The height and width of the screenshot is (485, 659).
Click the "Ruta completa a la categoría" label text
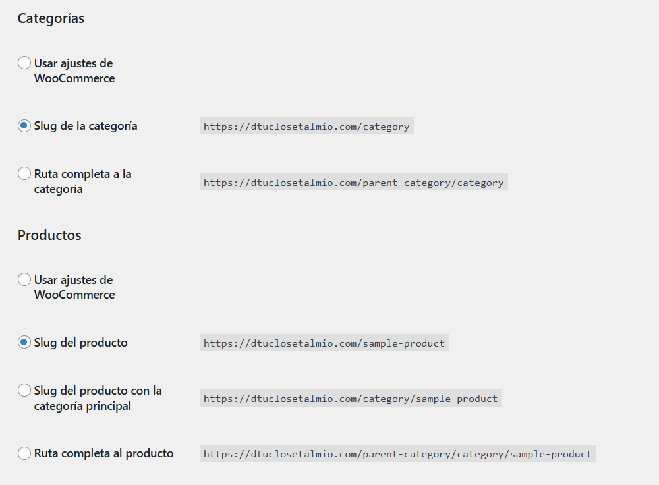point(82,181)
